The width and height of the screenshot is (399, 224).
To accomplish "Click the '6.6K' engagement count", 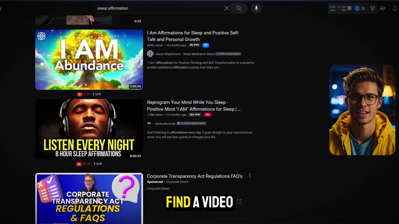I will pyautogui.click(x=87, y=94).
